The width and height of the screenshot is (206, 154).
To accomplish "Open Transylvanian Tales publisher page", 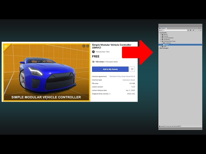I will [102, 52].
